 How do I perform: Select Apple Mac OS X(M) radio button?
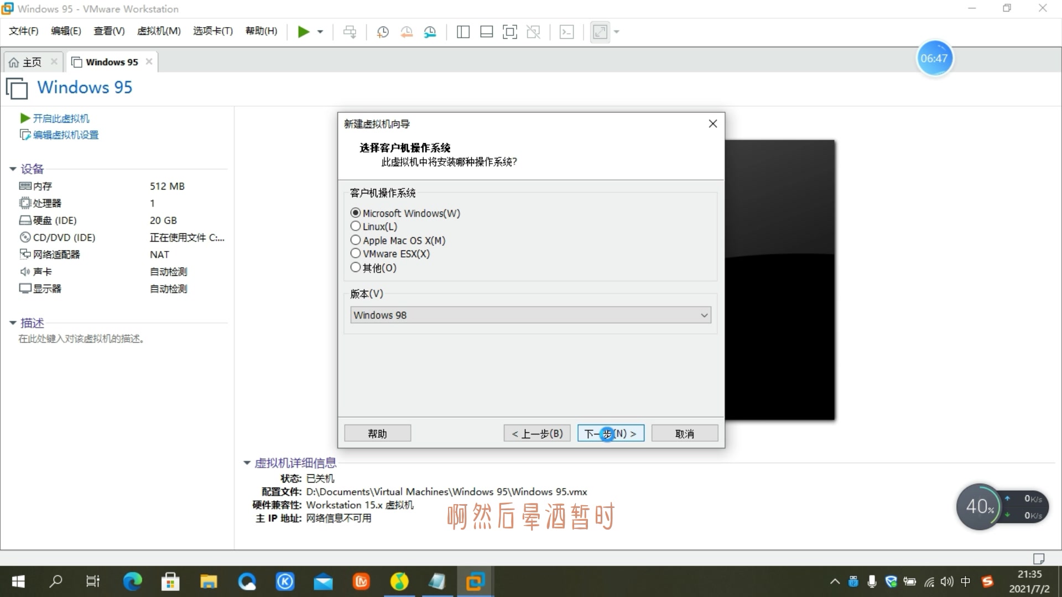356,240
